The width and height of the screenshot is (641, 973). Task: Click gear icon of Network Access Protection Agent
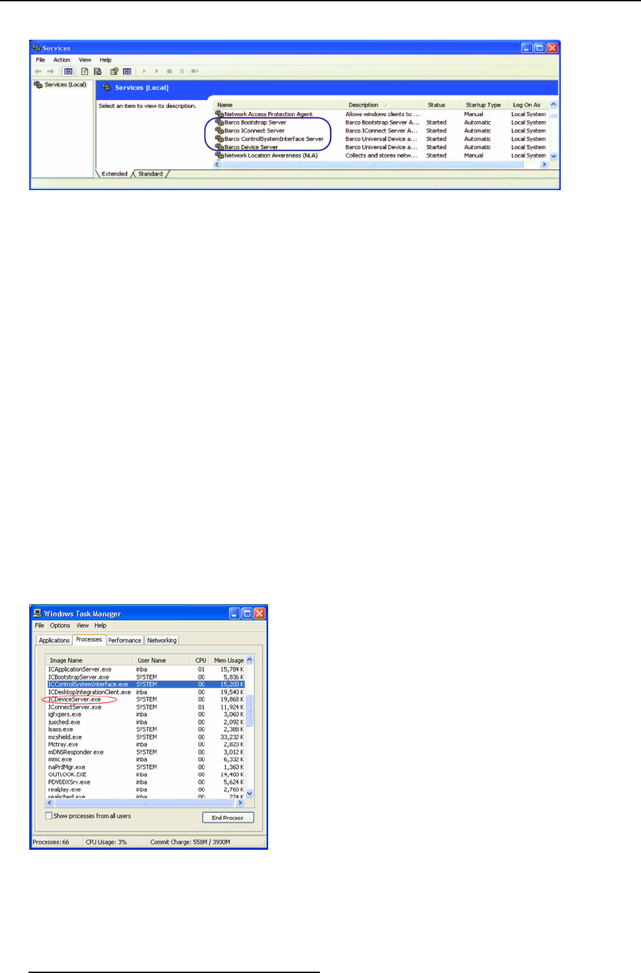click(x=219, y=114)
